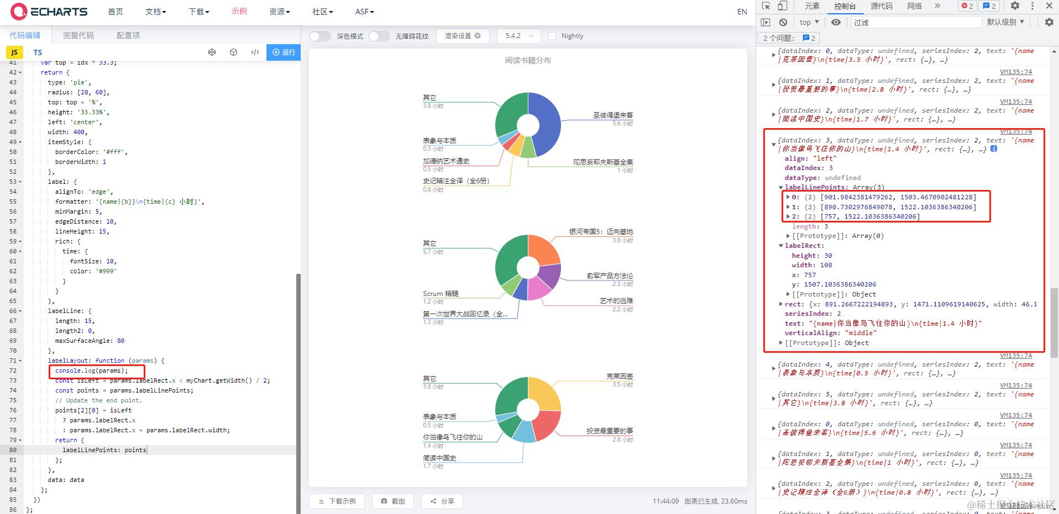Open the 5.4.2 version dropdown
Viewport: 1059px width, 514px height.
click(518, 35)
